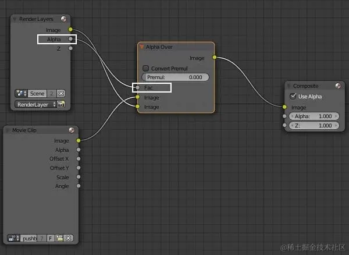
Task: Adjust the Premul 0.000 slider
Action: coord(176,77)
